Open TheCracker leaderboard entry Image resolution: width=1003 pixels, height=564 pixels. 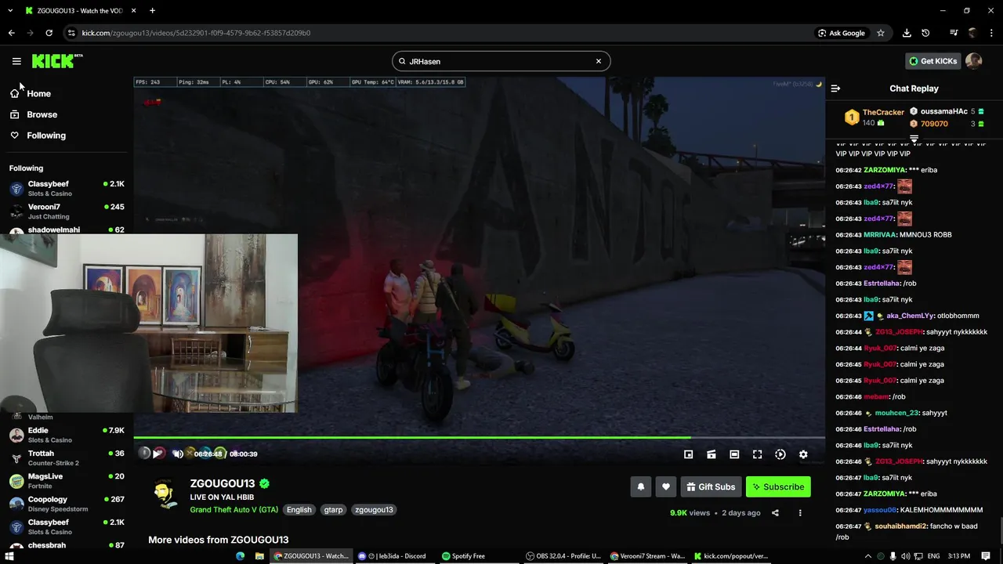click(x=874, y=117)
